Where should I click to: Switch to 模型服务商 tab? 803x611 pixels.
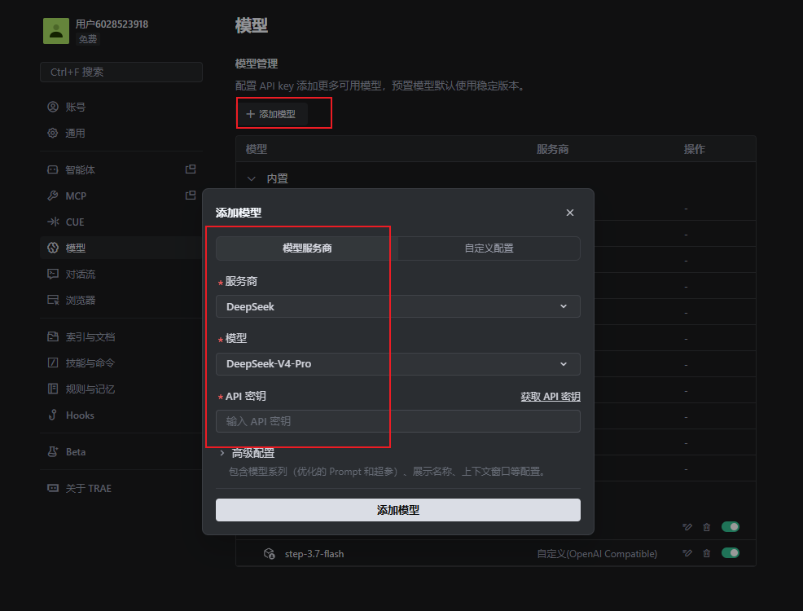point(307,248)
